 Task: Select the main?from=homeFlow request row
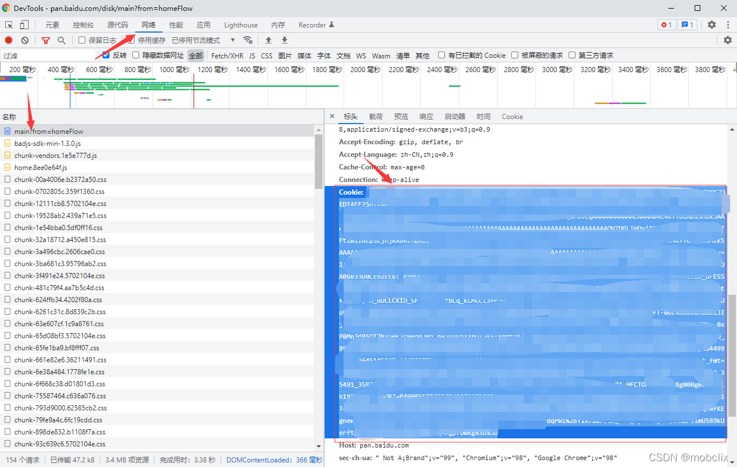point(157,131)
